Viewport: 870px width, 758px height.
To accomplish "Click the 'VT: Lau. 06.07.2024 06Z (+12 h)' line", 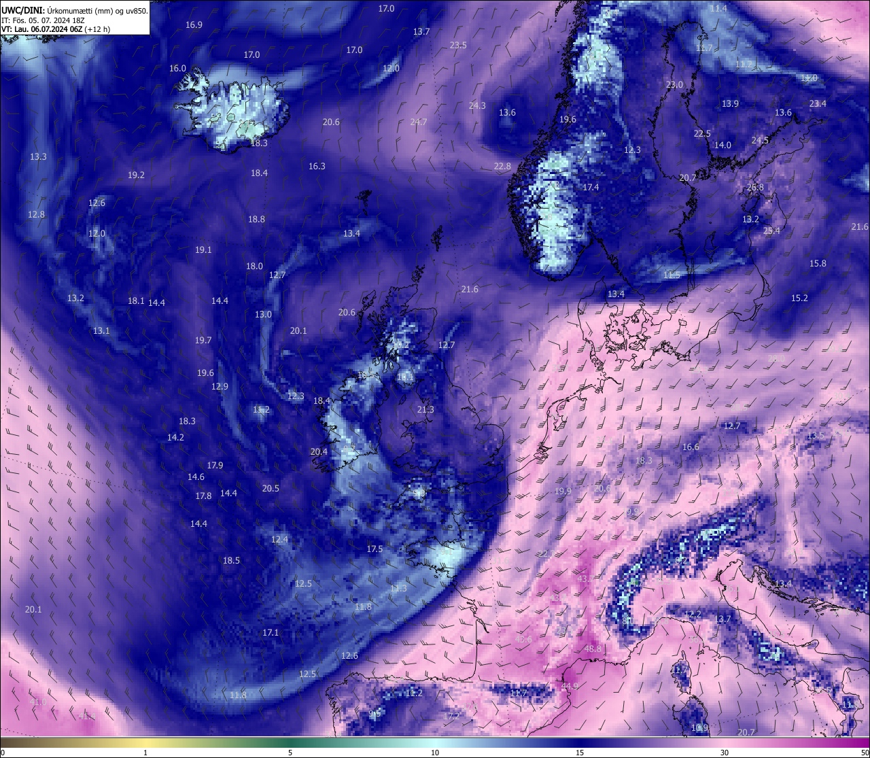I will point(56,29).
